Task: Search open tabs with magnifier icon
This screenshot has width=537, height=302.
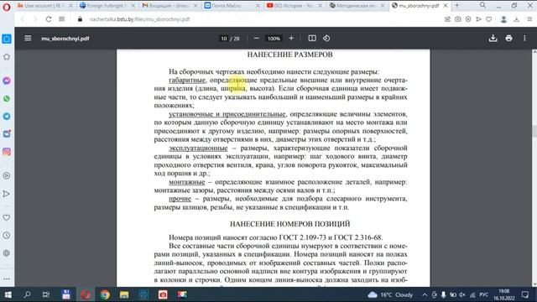Action: pyautogui.click(x=482, y=5)
